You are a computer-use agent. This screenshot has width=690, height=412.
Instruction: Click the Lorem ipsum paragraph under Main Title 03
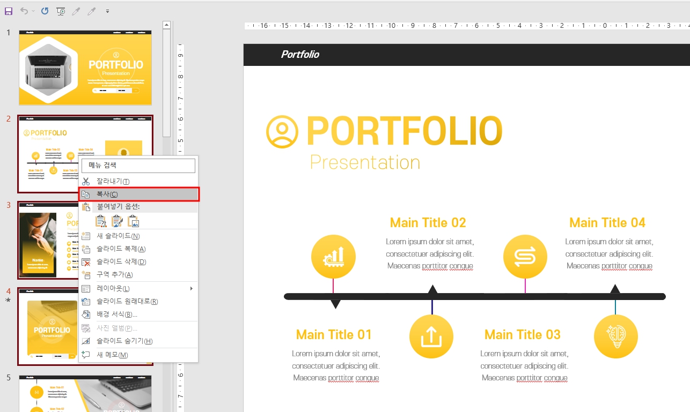(524, 366)
